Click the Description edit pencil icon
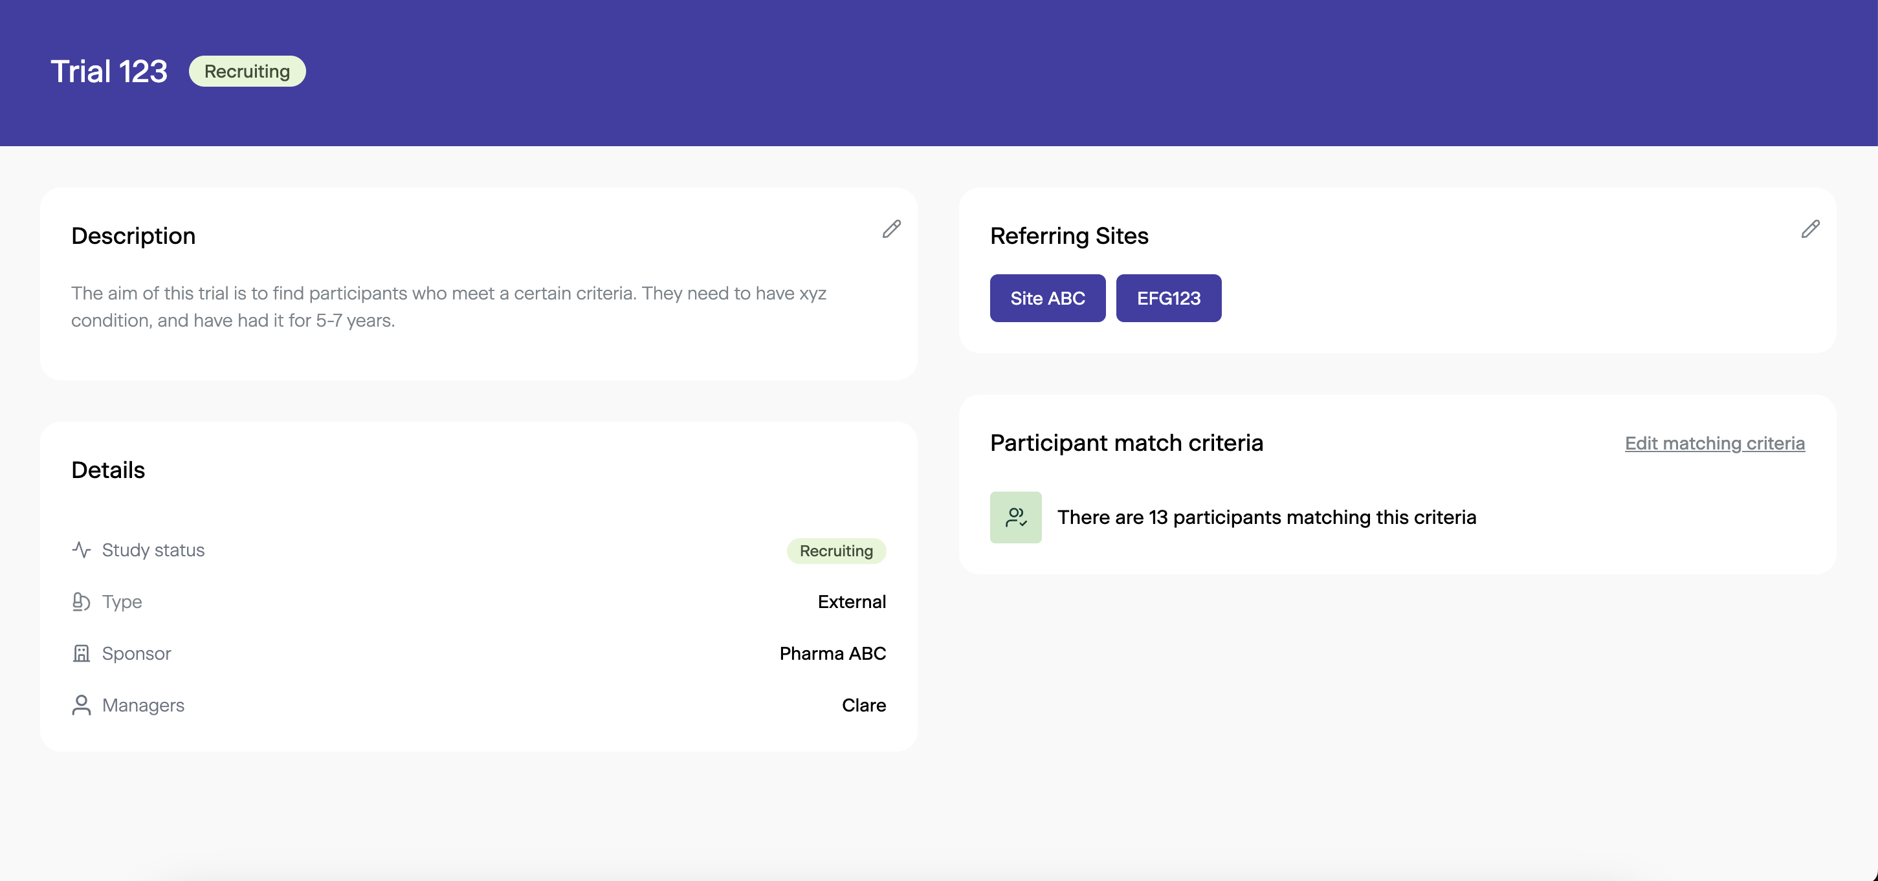Image resolution: width=1878 pixels, height=881 pixels. click(891, 229)
